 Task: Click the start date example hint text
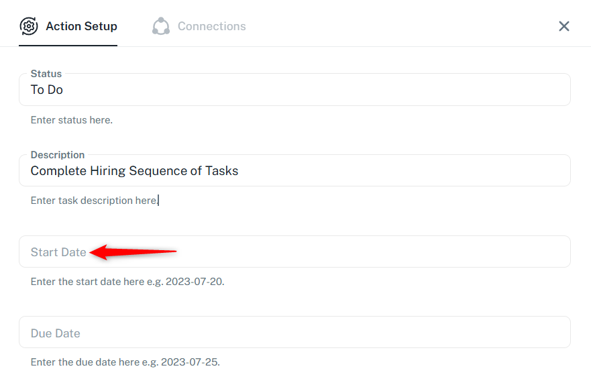(x=127, y=282)
